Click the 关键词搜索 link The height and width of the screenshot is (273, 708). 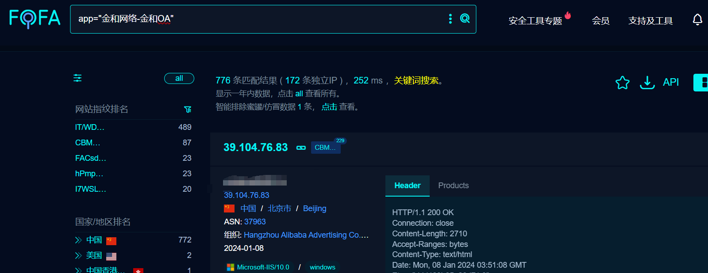point(416,80)
